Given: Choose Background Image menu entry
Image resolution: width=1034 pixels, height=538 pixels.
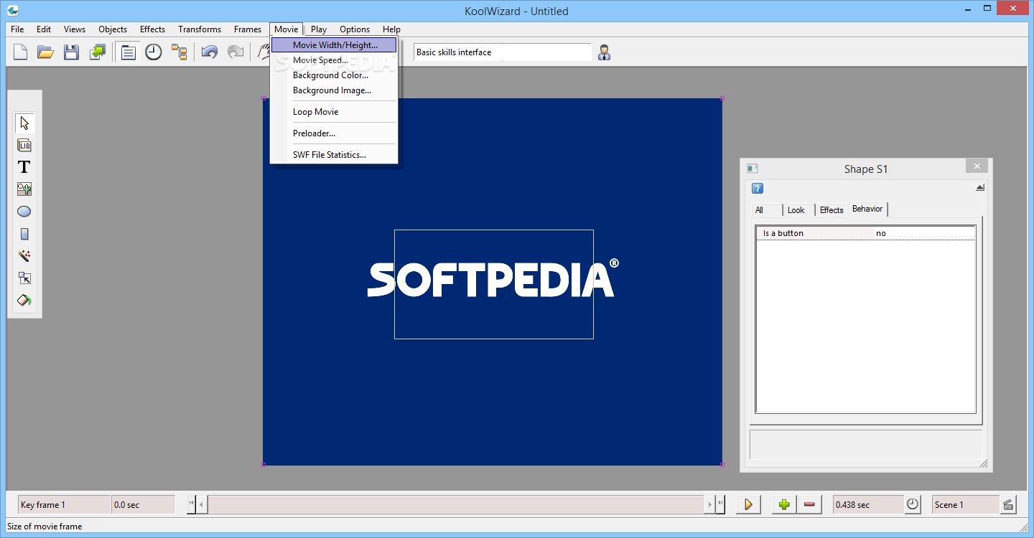Looking at the screenshot, I should pos(334,90).
